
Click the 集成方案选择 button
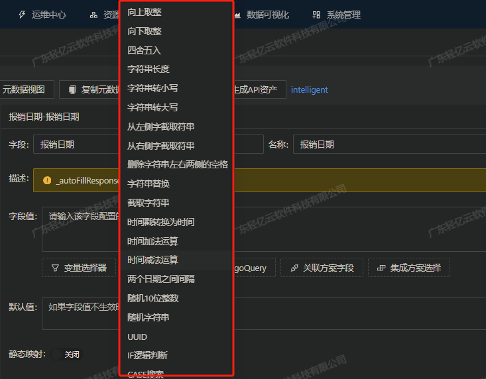409,268
